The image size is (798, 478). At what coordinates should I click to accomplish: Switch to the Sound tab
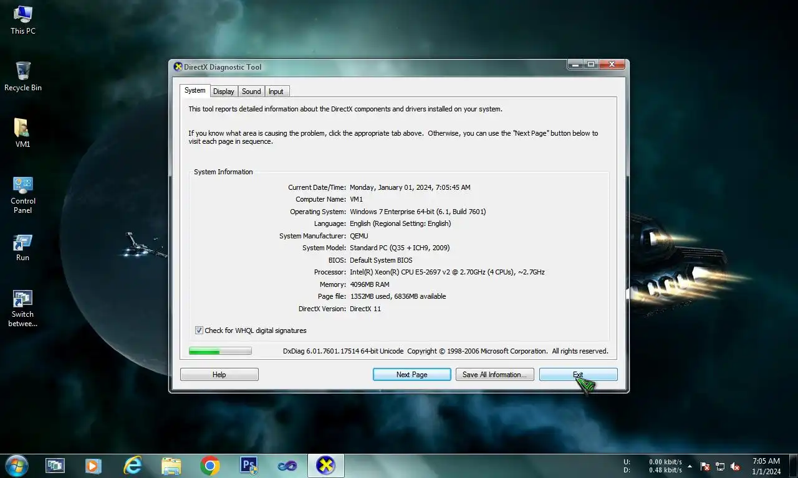(x=251, y=91)
